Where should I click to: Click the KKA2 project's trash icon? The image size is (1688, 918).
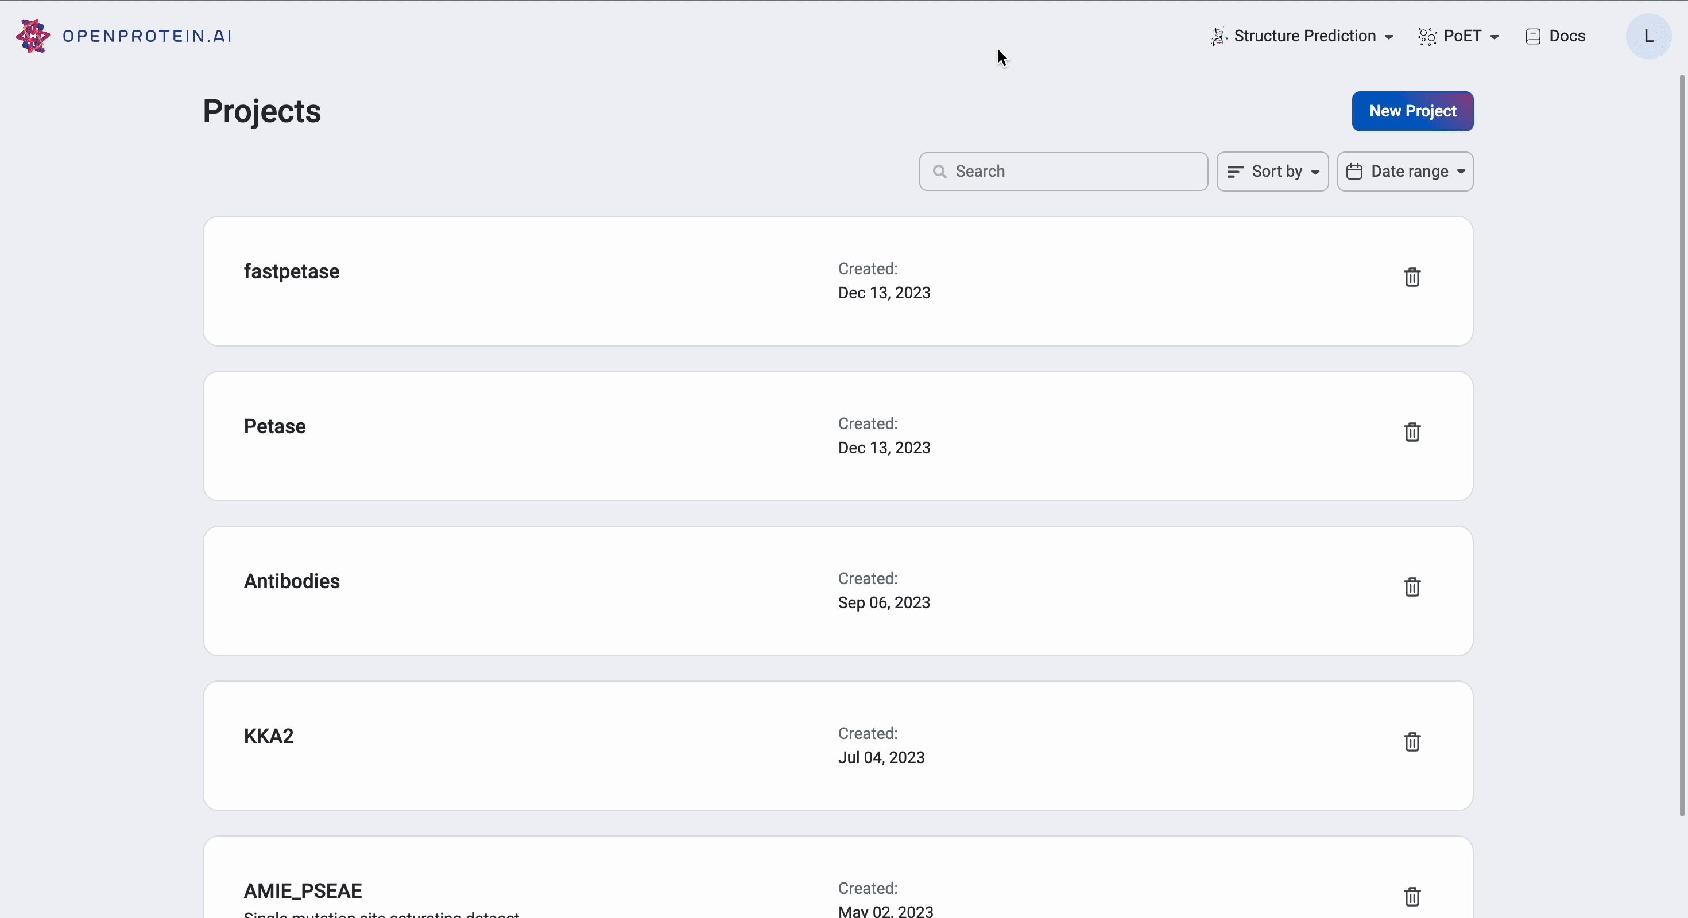(1411, 742)
